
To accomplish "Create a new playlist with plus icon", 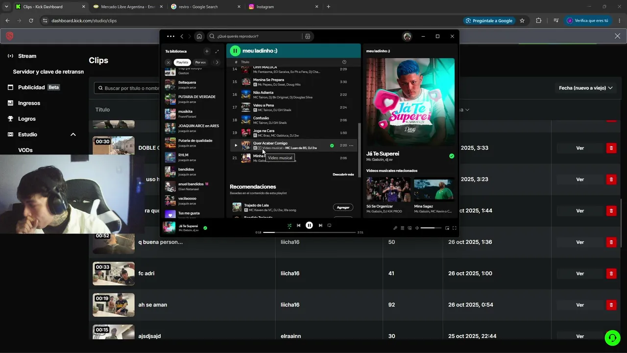I will pos(207,51).
